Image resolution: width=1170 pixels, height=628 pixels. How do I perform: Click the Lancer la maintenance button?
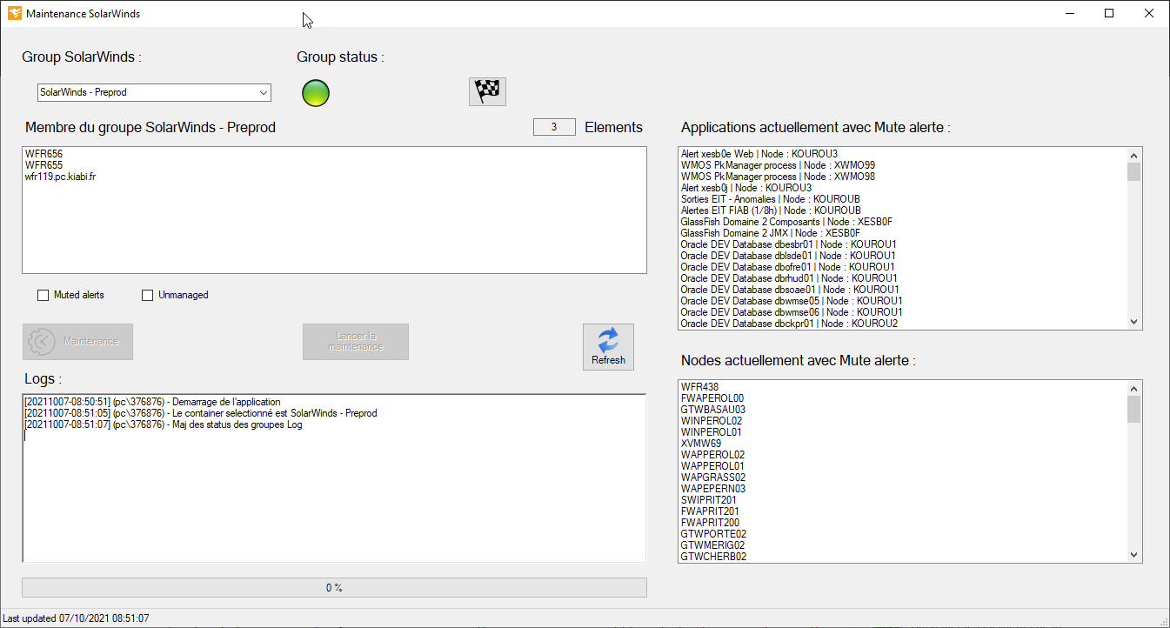tap(356, 342)
